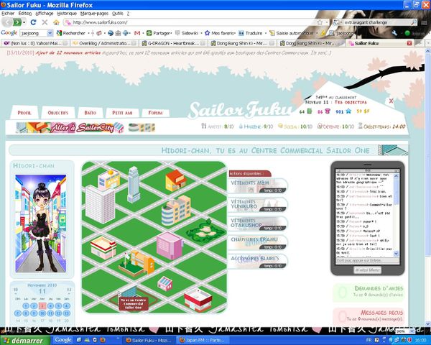Viewport: 431px width, 345px height.
Task: Click the Tes objectifs link
Action: 351,102
